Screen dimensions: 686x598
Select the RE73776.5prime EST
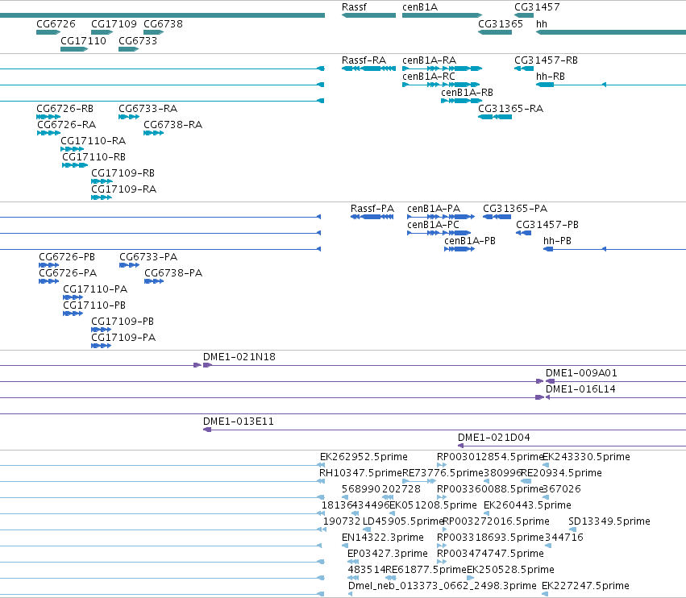click(419, 481)
